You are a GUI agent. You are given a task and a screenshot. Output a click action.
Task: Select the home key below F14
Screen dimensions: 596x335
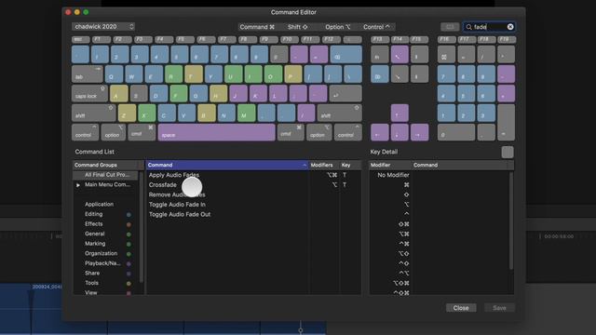400,54
